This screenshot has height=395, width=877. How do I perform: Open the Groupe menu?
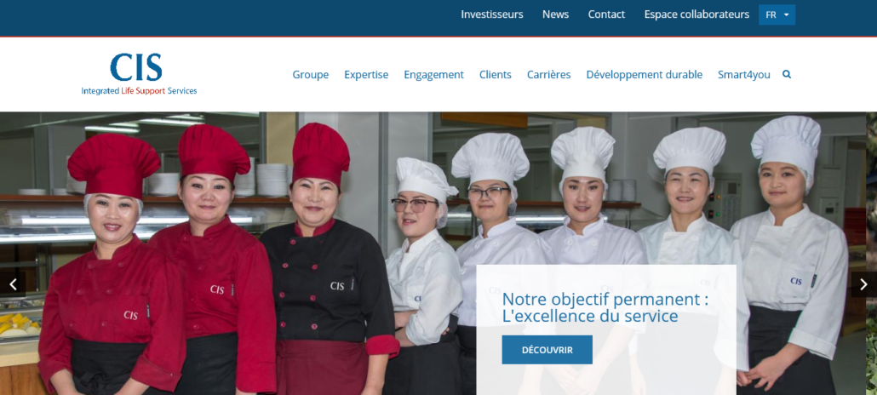311,74
